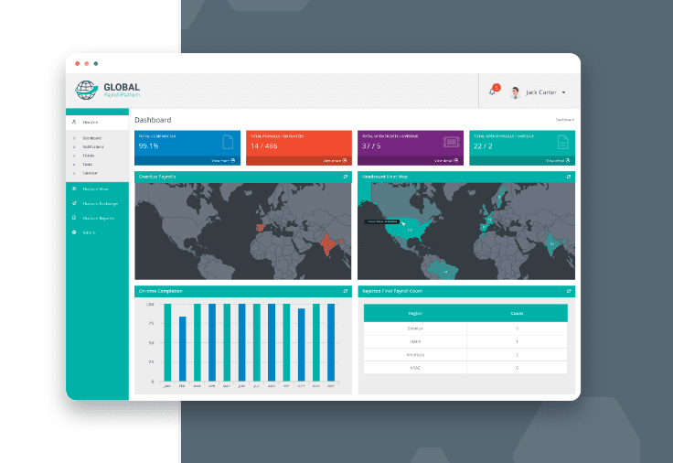Refresh the Headcount Heat Map panel
This screenshot has width=673, height=463.
(x=569, y=176)
